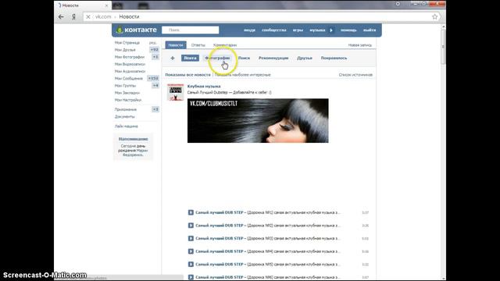Switch to the Новости tab
Image resolution: width=500 pixels, height=281 pixels.
coord(176,45)
